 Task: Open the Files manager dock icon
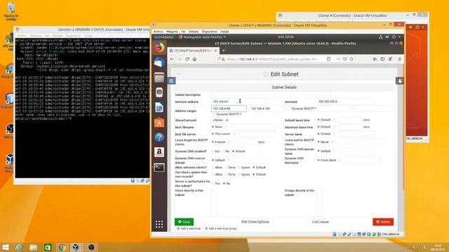coord(159,78)
